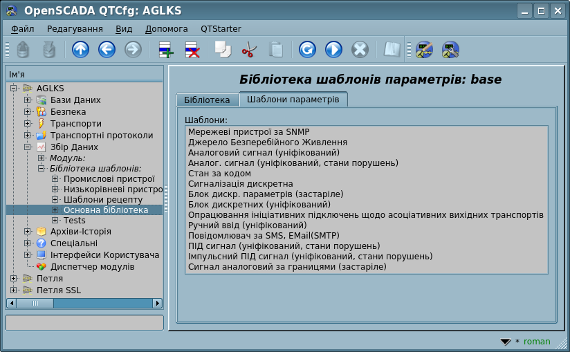The image size is (570, 352).
Task: Click the Copy item toolbar icon
Action: coord(223,50)
